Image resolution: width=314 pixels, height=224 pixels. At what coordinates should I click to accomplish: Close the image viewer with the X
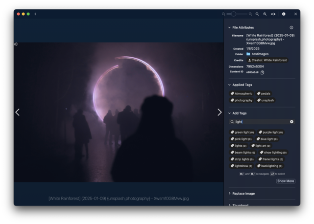(x=295, y=14)
